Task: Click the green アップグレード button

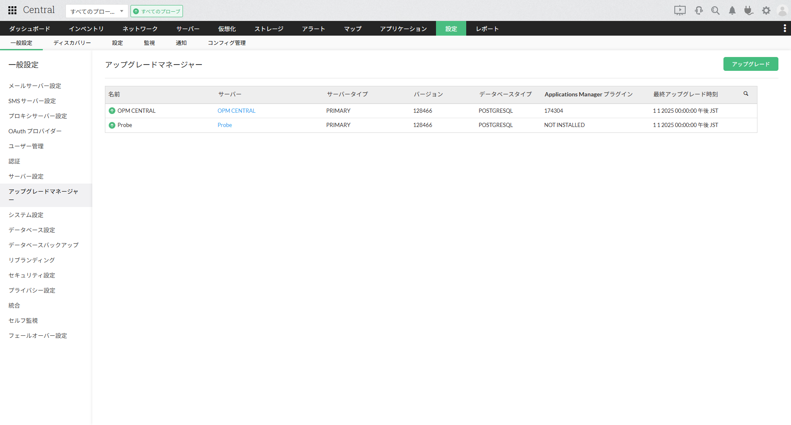Action: (751, 64)
